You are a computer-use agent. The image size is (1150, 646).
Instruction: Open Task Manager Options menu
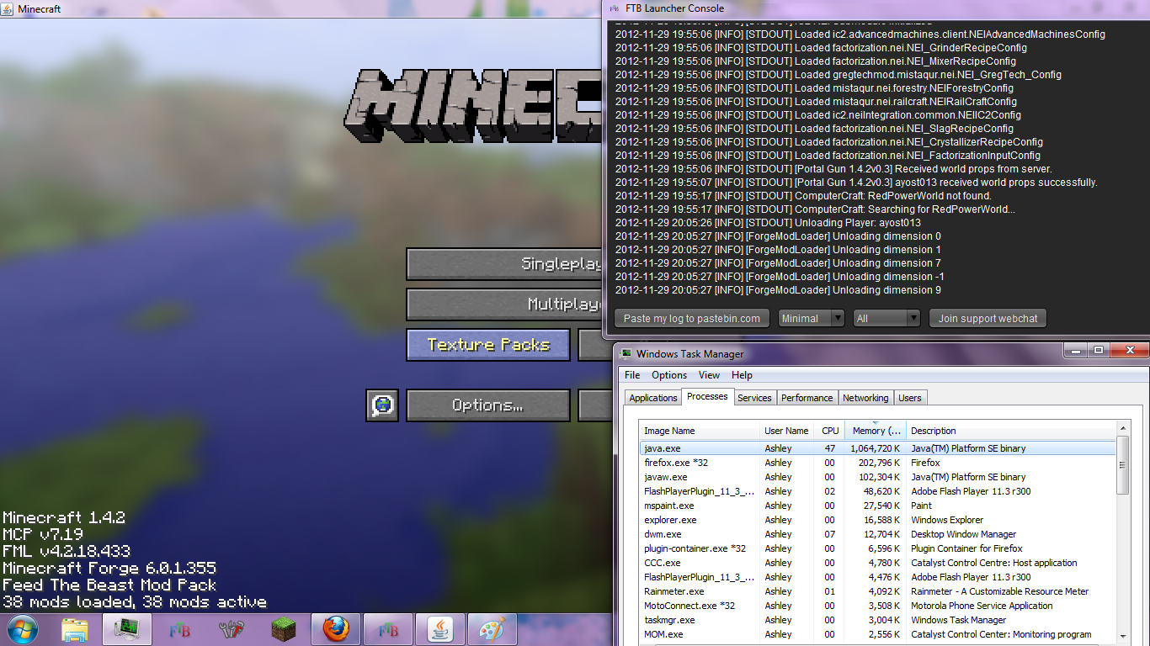click(669, 375)
